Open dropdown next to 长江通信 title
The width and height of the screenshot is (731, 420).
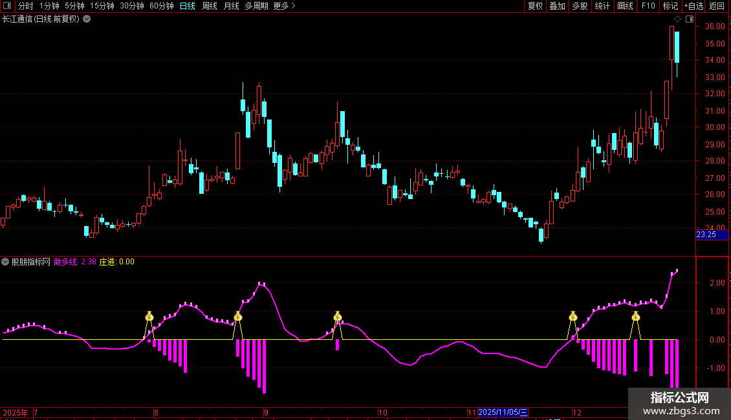(x=87, y=19)
